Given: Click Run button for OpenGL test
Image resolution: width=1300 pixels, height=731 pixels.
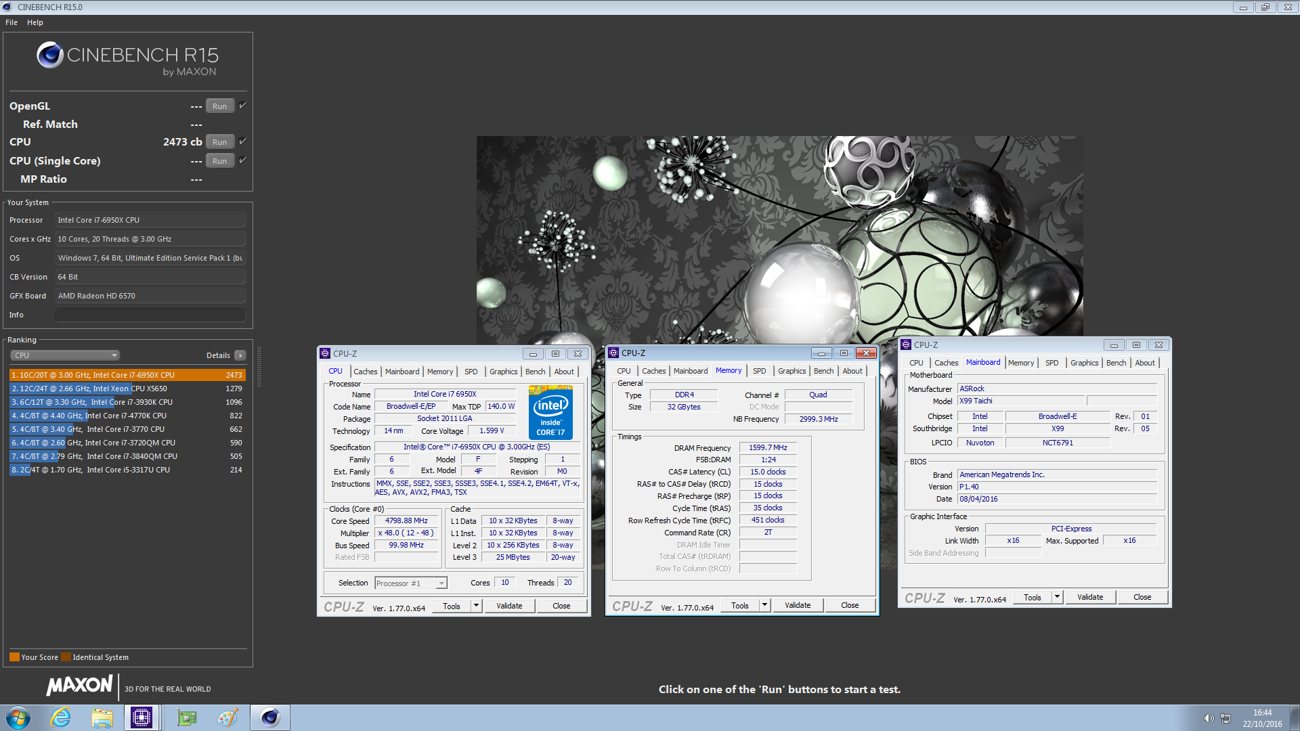Looking at the screenshot, I should pos(219,106).
